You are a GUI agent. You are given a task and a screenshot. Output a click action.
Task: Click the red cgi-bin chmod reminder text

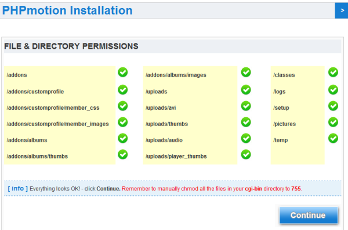pyautogui.click(x=212, y=189)
